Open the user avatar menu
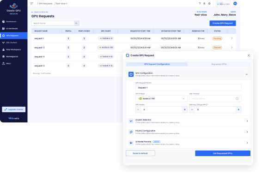Screen dimensions: 262x176 tap(235, 4)
